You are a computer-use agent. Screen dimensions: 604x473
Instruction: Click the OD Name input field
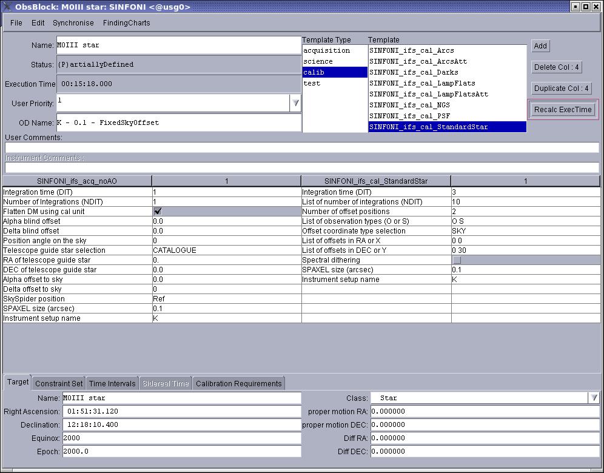click(x=179, y=123)
